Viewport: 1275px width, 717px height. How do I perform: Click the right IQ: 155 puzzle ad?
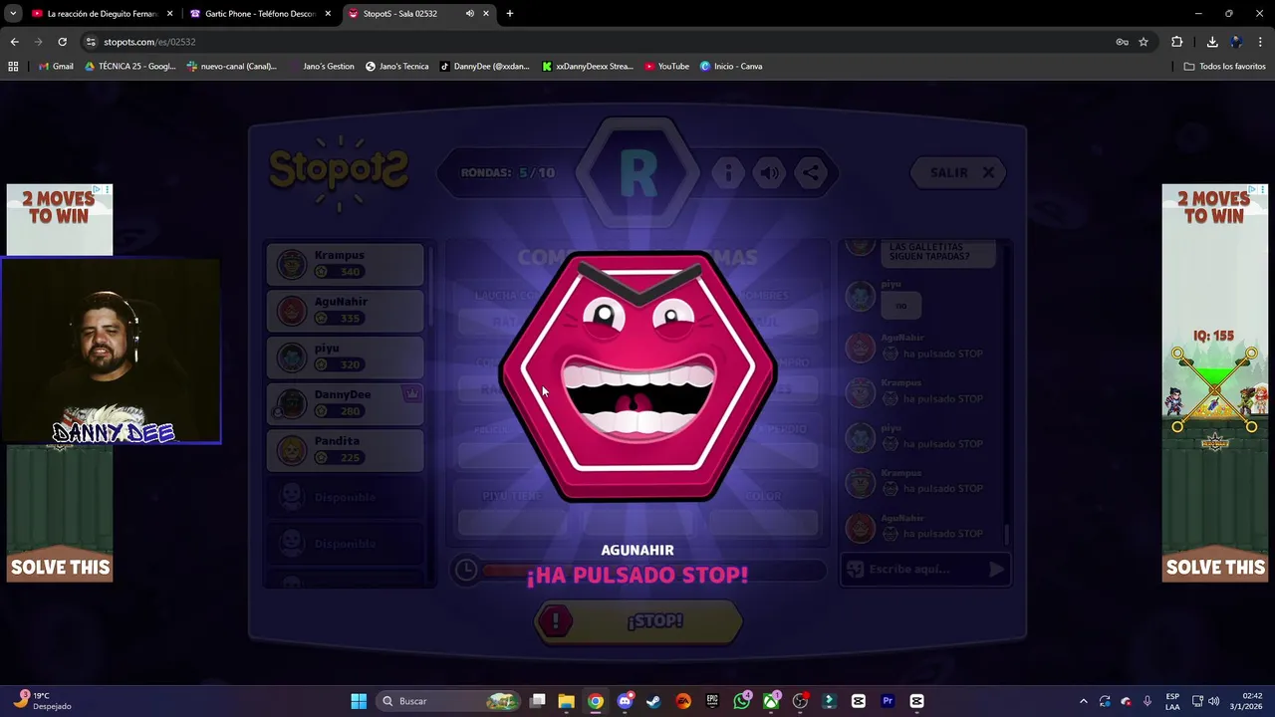coord(1214,383)
